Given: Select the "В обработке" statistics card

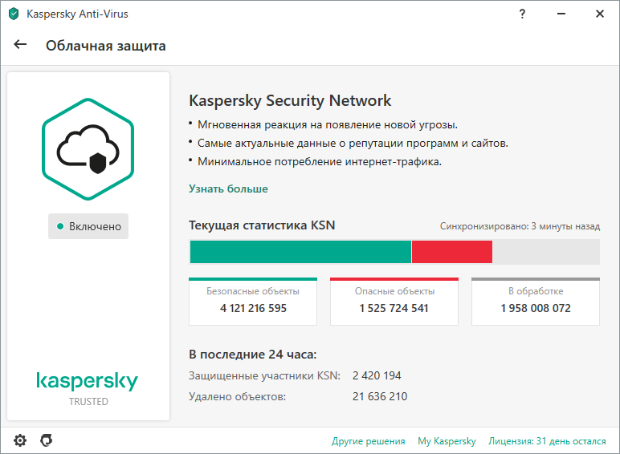Looking at the screenshot, I should click(x=536, y=301).
